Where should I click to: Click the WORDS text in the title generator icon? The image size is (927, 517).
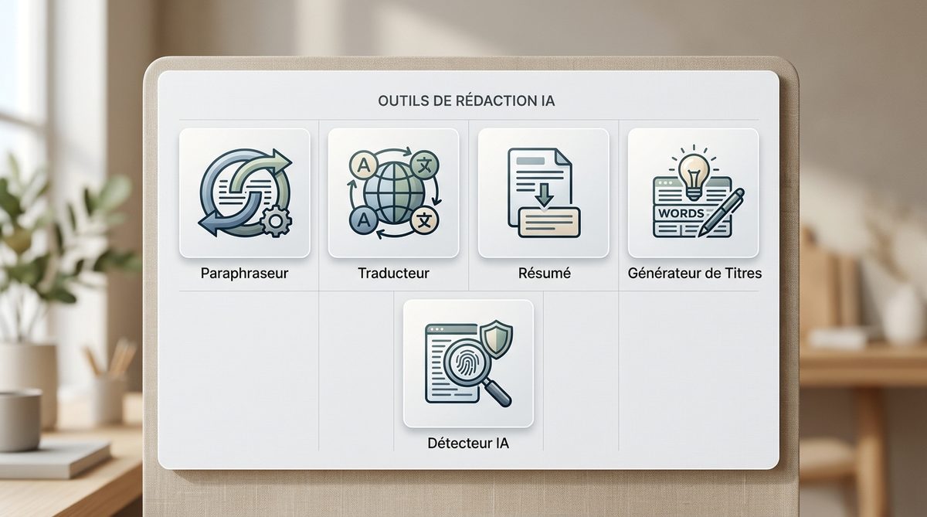pos(680,213)
